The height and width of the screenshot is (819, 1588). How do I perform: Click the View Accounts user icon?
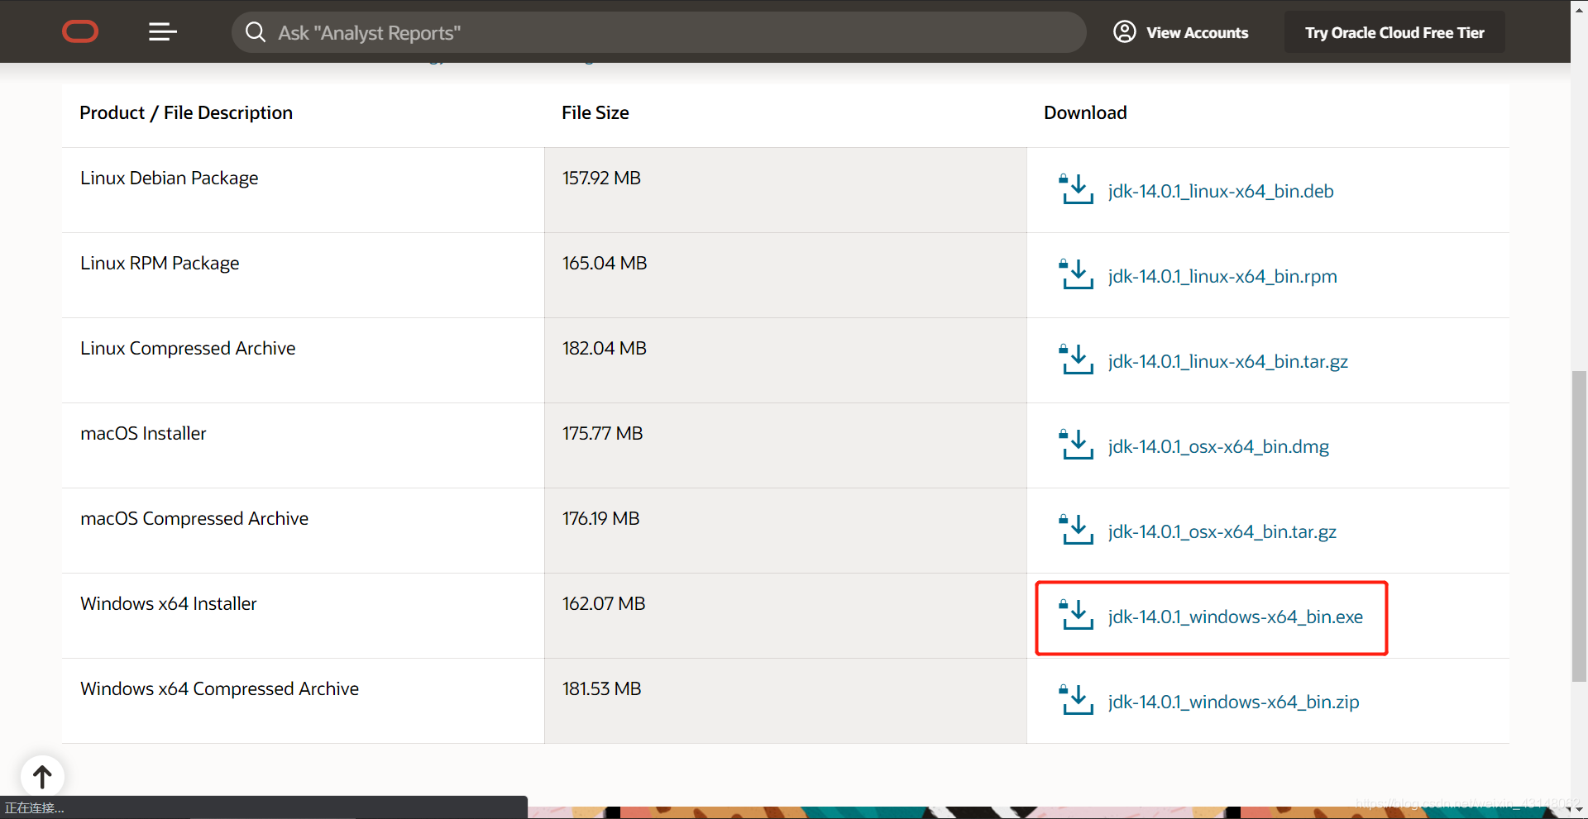pyautogui.click(x=1124, y=31)
